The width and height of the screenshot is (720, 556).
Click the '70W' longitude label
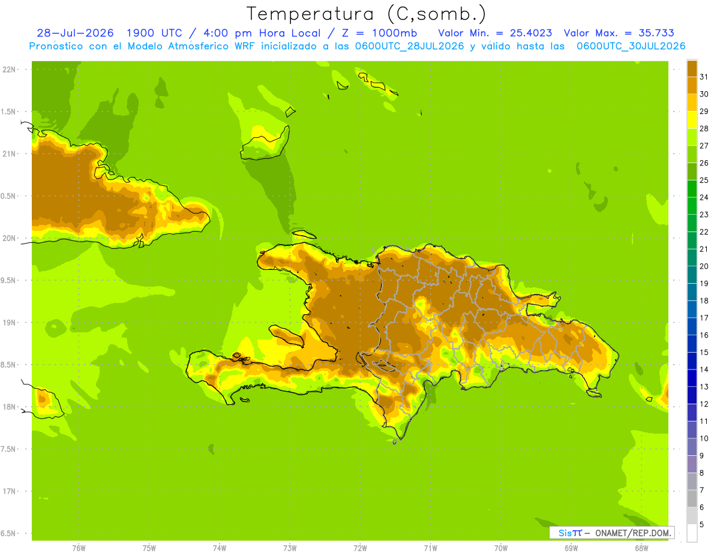click(501, 548)
